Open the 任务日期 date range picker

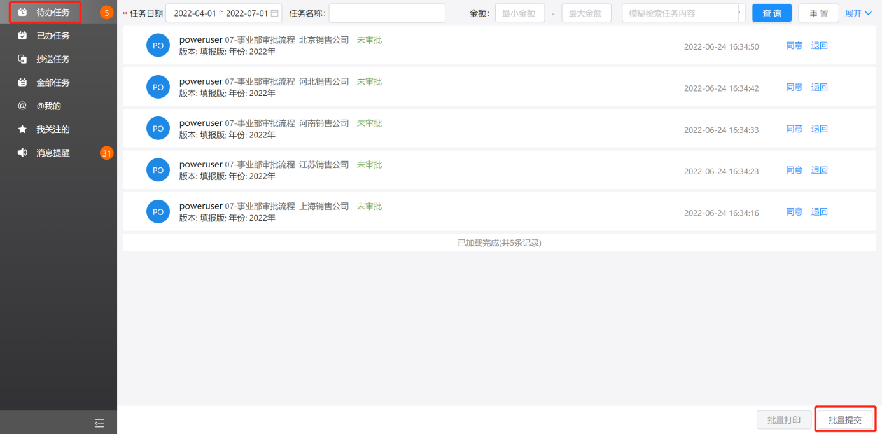(220, 13)
